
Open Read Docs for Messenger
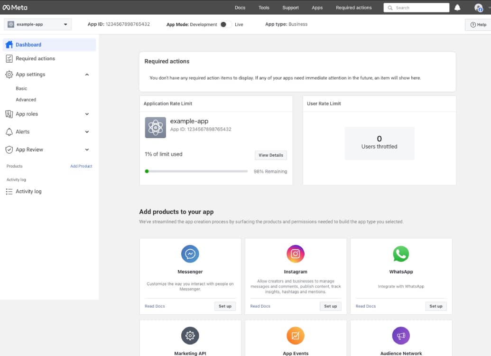155,306
